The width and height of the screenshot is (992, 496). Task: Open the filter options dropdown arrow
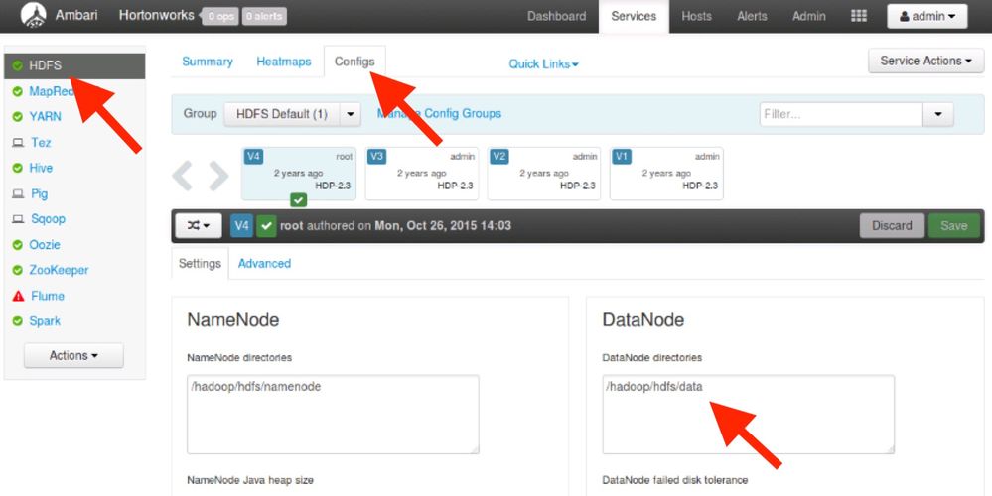click(x=938, y=114)
